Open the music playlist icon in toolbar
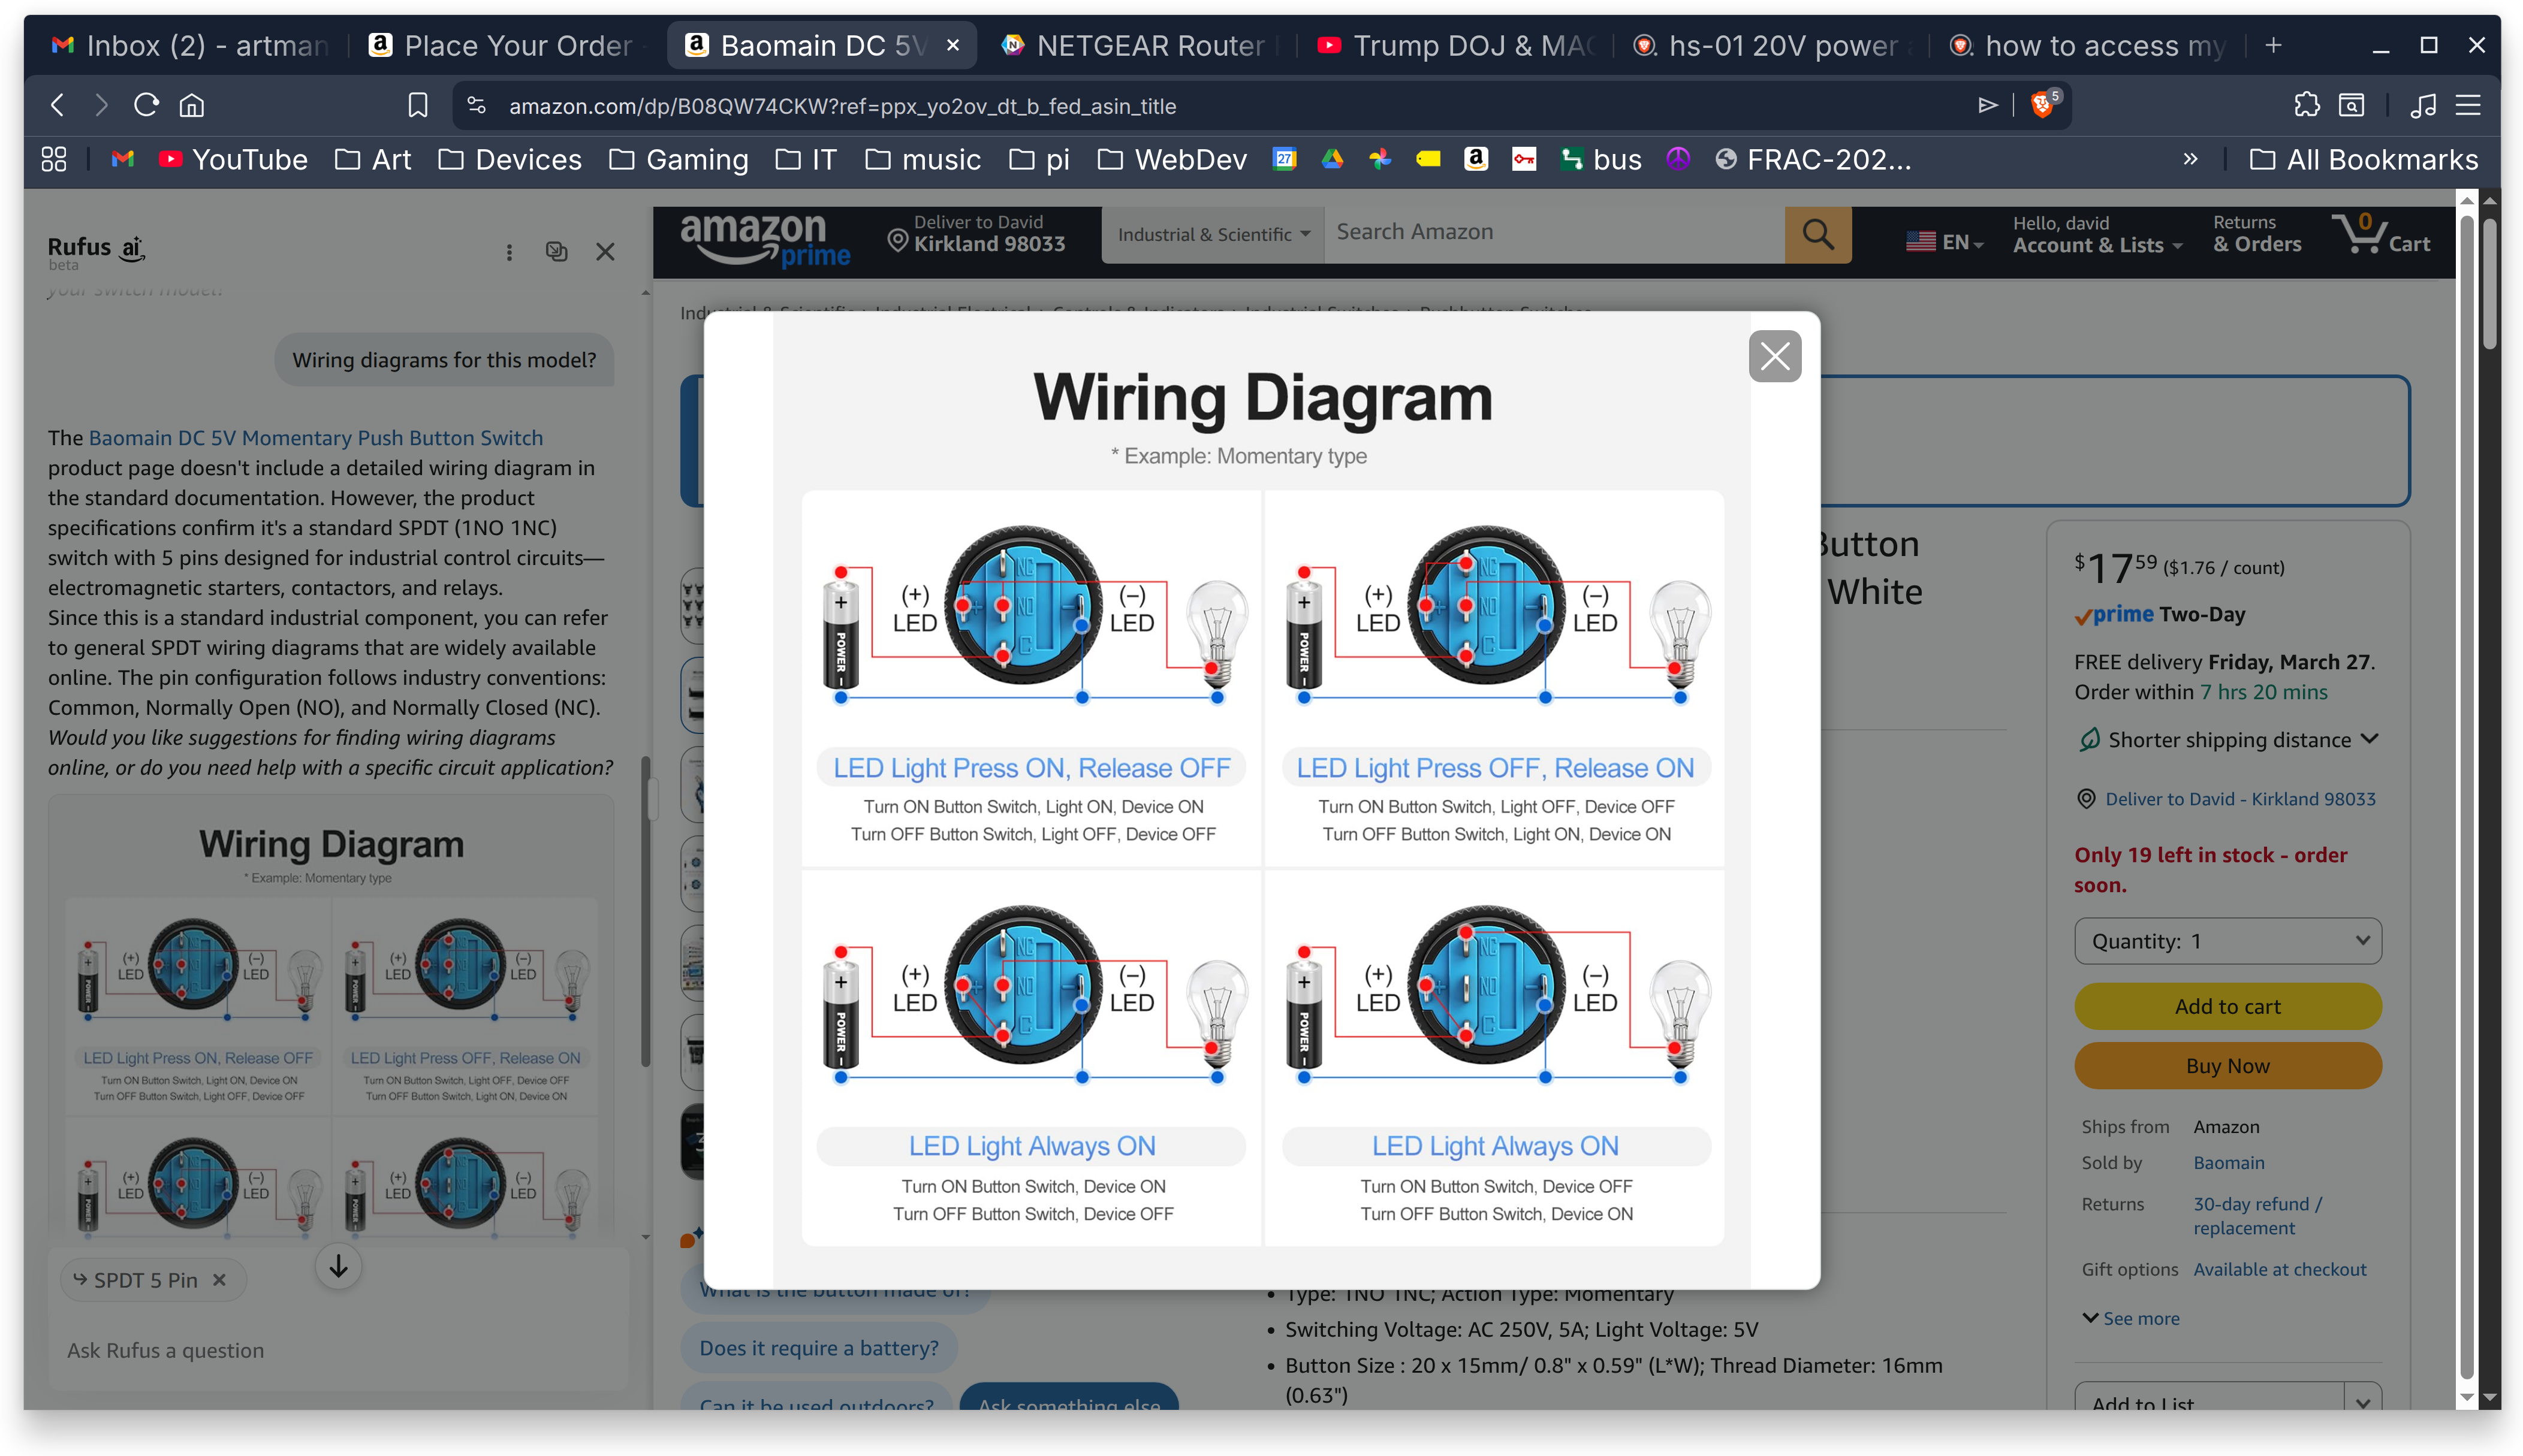Viewport: 2523px width, 1456px height. [x=2422, y=105]
